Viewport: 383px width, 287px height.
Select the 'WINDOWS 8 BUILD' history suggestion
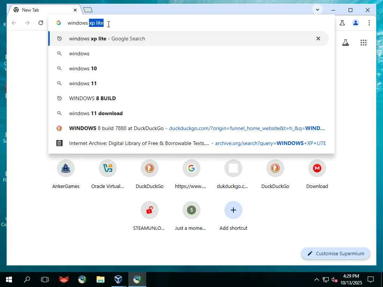click(189, 98)
